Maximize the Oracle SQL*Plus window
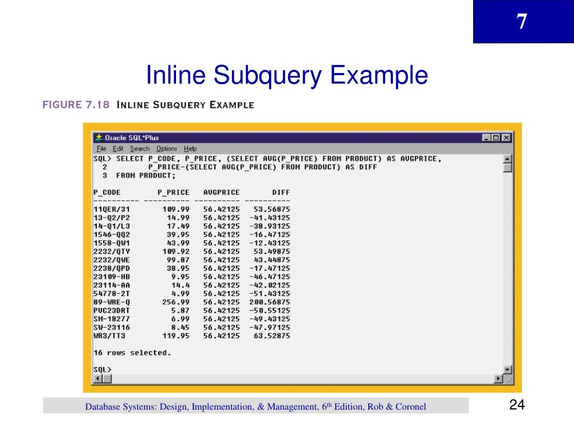Viewport: 574px width, 431px height. [496, 138]
